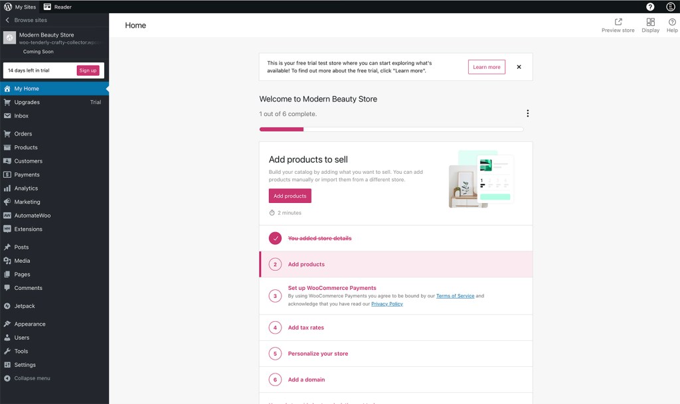Click the Learn more button
Viewport: 680px width, 404px height.
pyautogui.click(x=487, y=67)
